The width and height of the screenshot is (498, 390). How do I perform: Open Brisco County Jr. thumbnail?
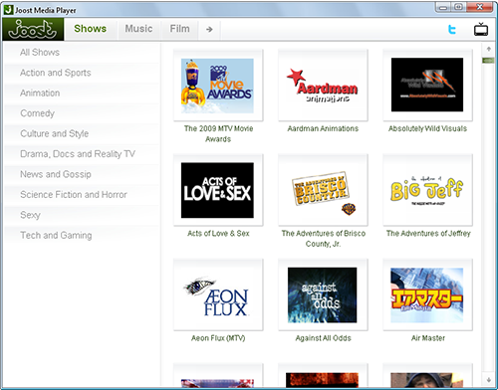coord(323,190)
